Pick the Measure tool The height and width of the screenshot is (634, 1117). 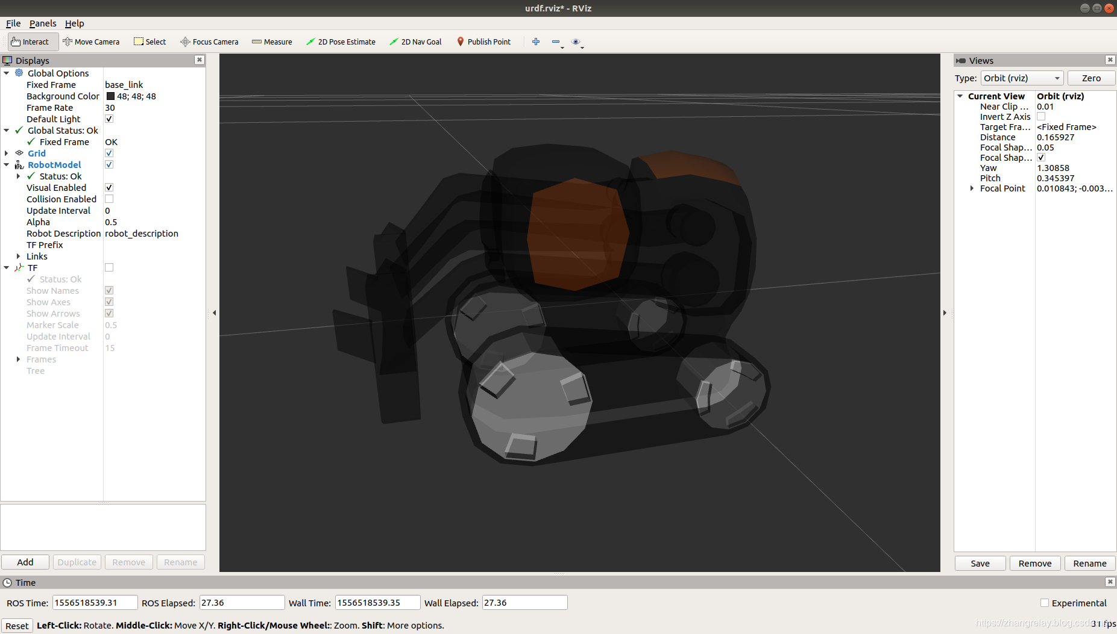[x=272, y=42]
